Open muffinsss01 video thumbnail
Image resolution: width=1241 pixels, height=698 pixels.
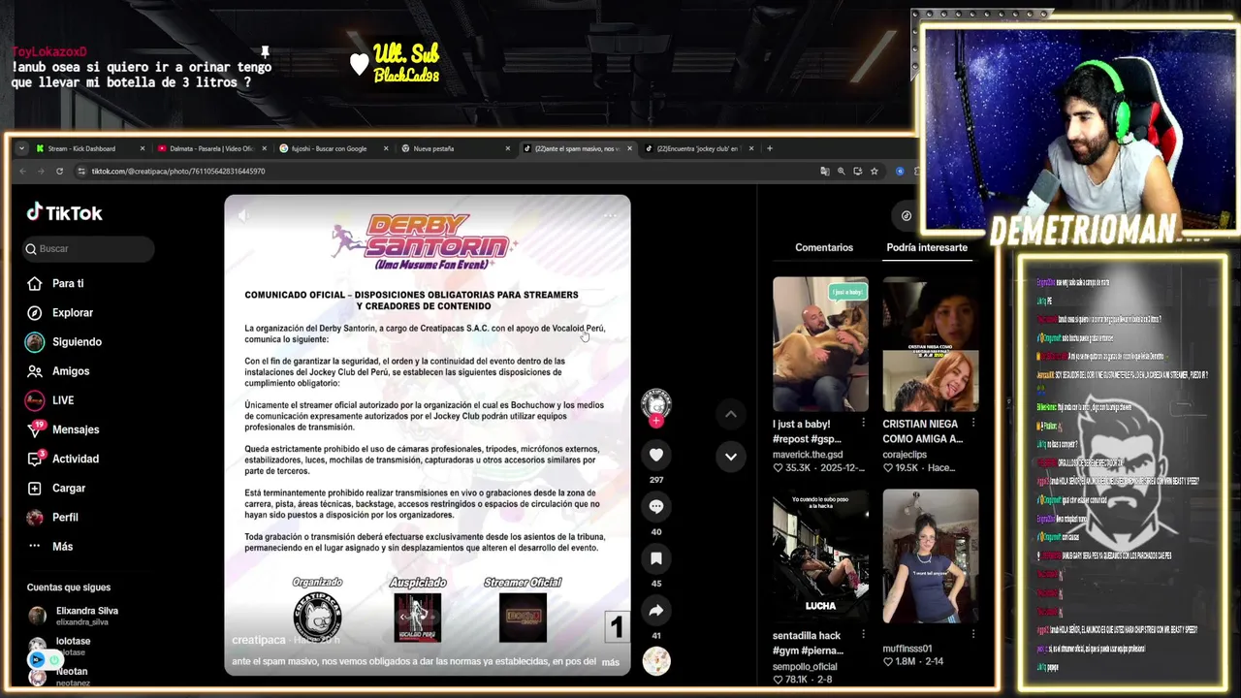tap(931, 555)
